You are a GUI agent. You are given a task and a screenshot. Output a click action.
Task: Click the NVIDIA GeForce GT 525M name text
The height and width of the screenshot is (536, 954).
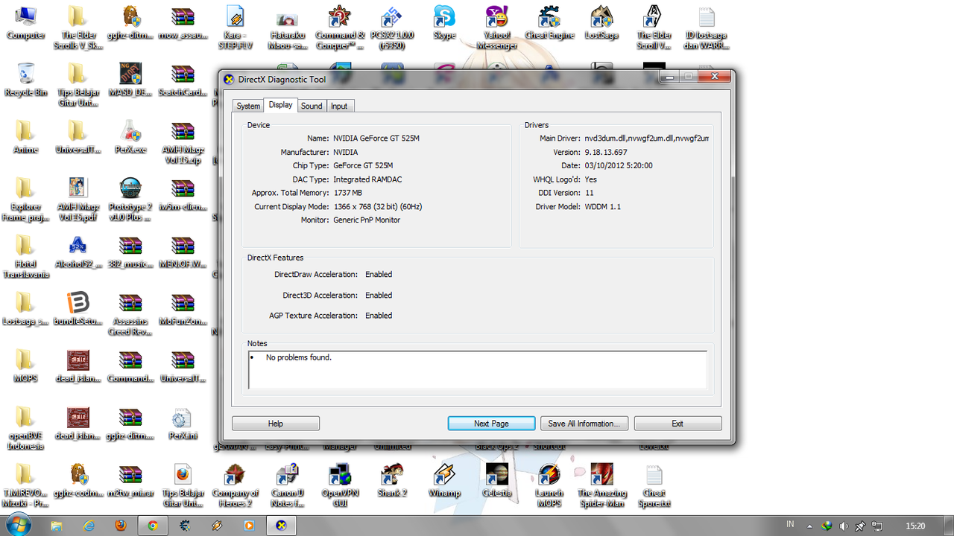tap(376, 138)
